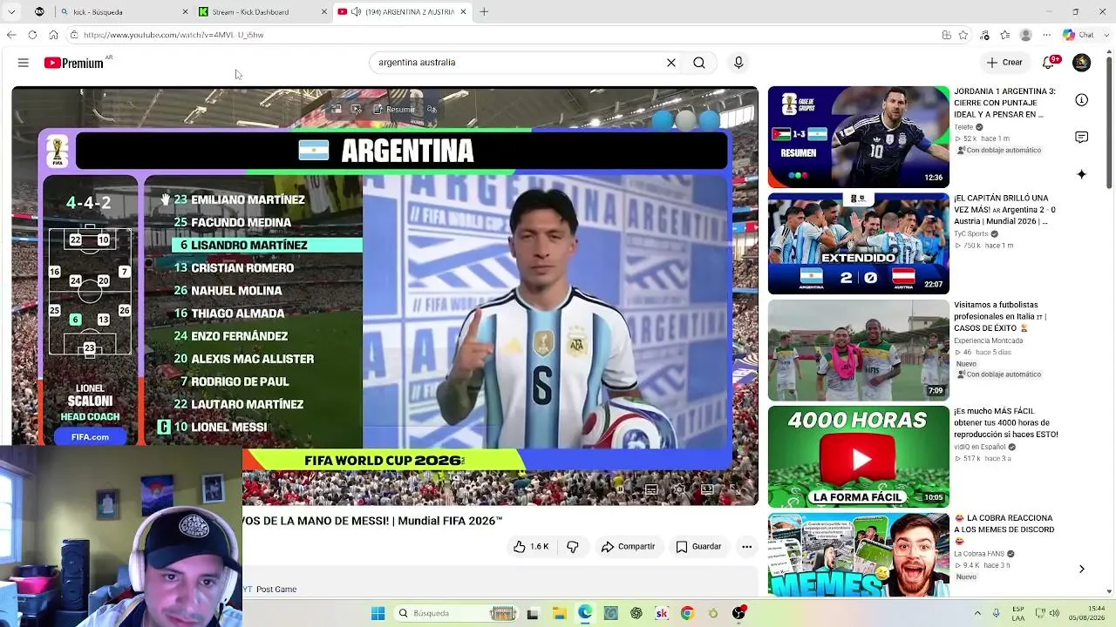Open the Windows Start menu

click(378, 614)
